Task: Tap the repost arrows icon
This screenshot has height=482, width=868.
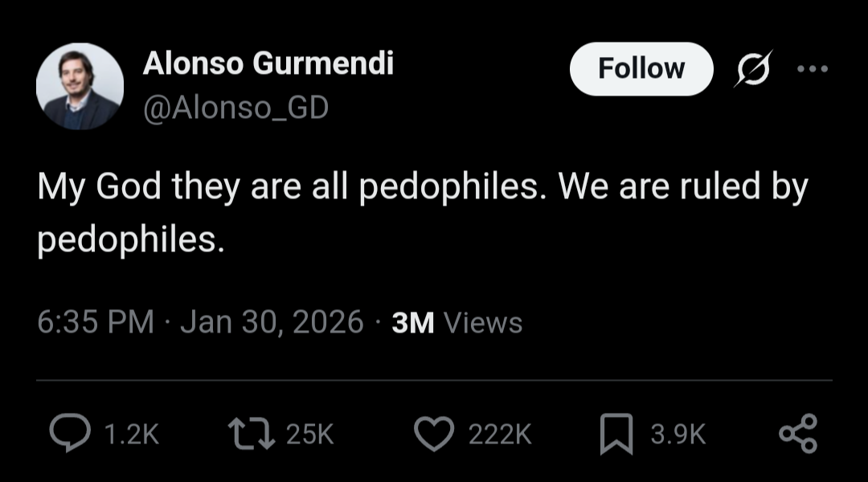Action: click(x=250, y=434)
